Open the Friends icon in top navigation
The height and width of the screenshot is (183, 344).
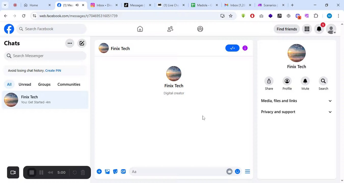coord(170,29)
